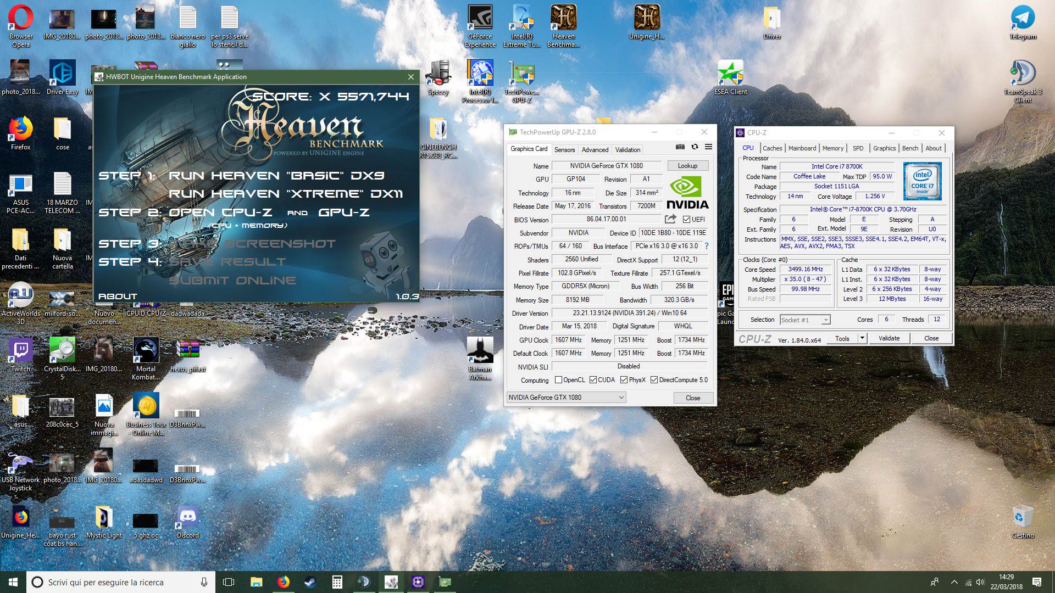Open Speccy desktop icon
Viewport: 1055px width, 593px height.
pos(438,77)
